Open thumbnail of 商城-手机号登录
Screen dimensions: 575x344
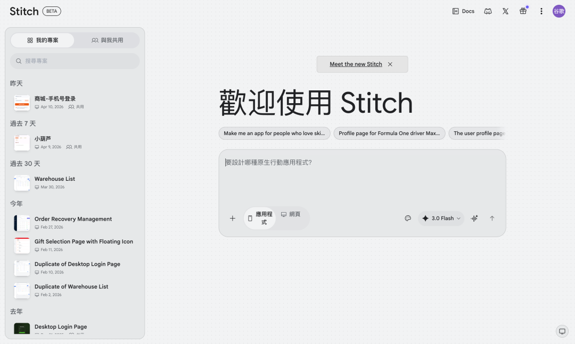(x=22, y=103)
